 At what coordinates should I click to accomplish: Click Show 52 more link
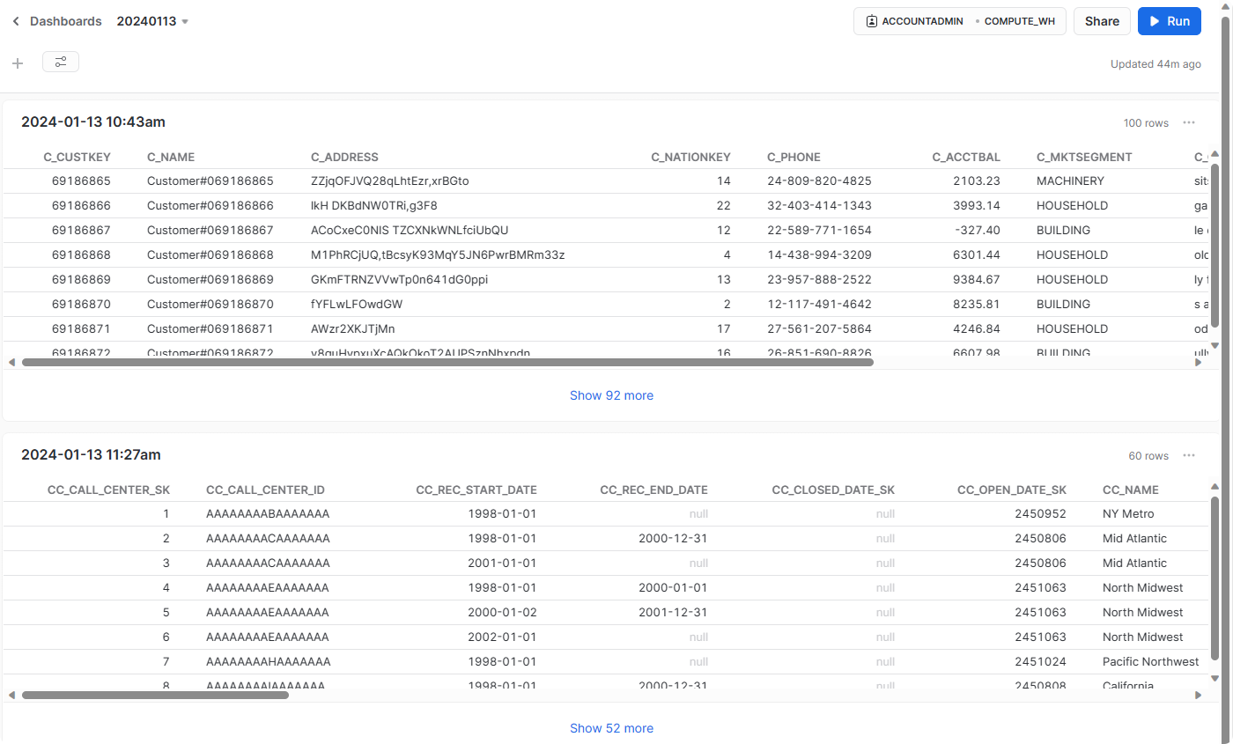[x=611, y=728]
